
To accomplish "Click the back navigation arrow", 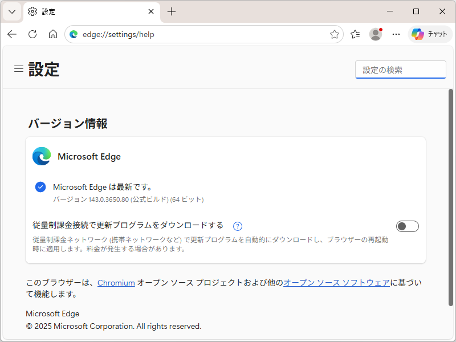I will pos(11,34).
